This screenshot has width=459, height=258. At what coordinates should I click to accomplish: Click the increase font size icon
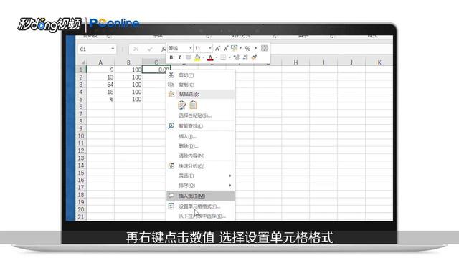[x=217, y=48]
